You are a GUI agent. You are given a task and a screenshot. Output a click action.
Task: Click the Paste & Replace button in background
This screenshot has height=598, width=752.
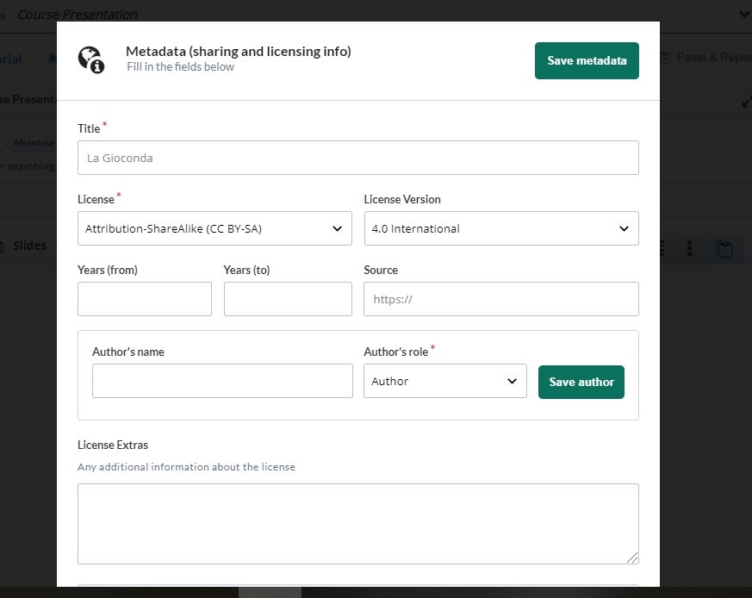(706, 58)
